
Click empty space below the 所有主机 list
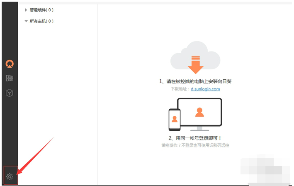[58, 104]
